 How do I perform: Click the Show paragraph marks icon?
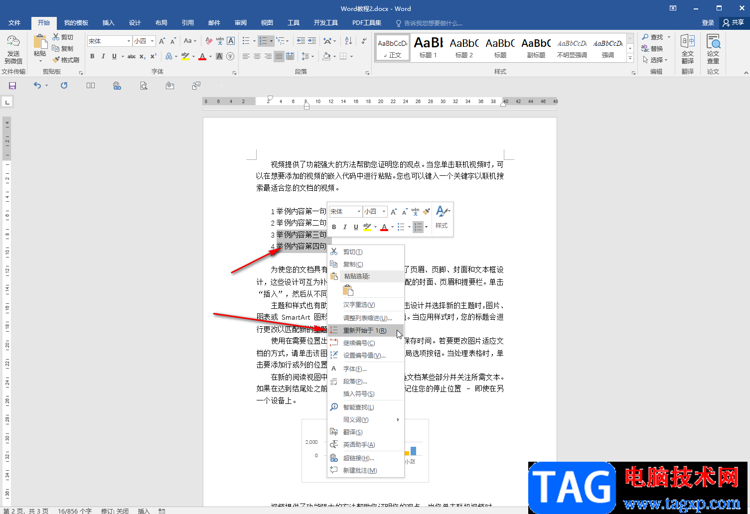(364, 41)
